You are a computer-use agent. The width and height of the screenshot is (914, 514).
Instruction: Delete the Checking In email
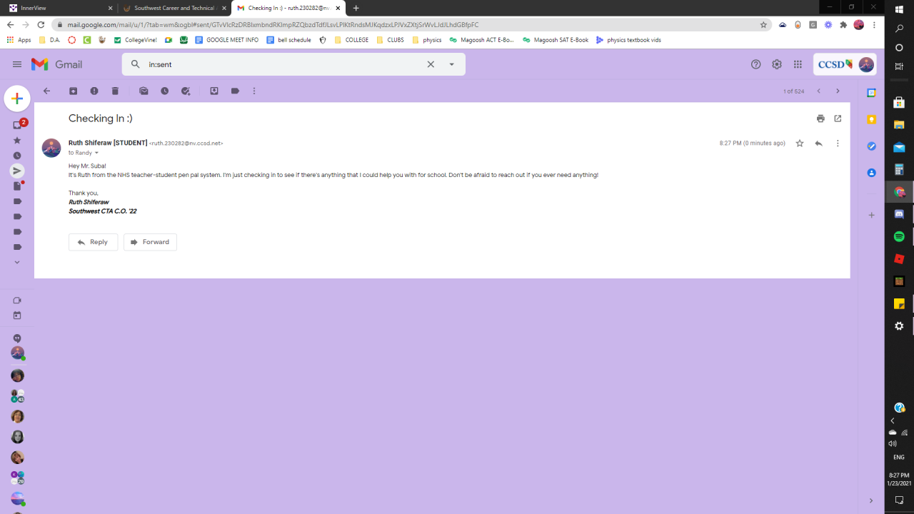[x=115, y=91]
